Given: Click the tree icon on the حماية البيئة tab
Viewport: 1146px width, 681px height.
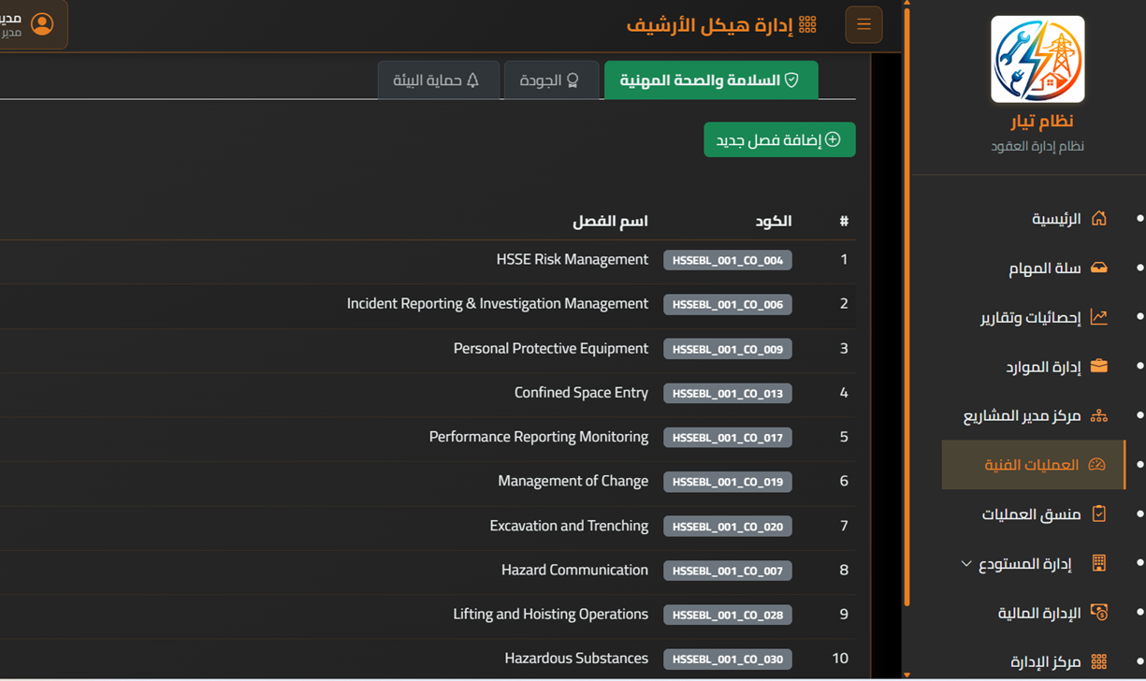Looking at the screenshot, I should 472,80.
